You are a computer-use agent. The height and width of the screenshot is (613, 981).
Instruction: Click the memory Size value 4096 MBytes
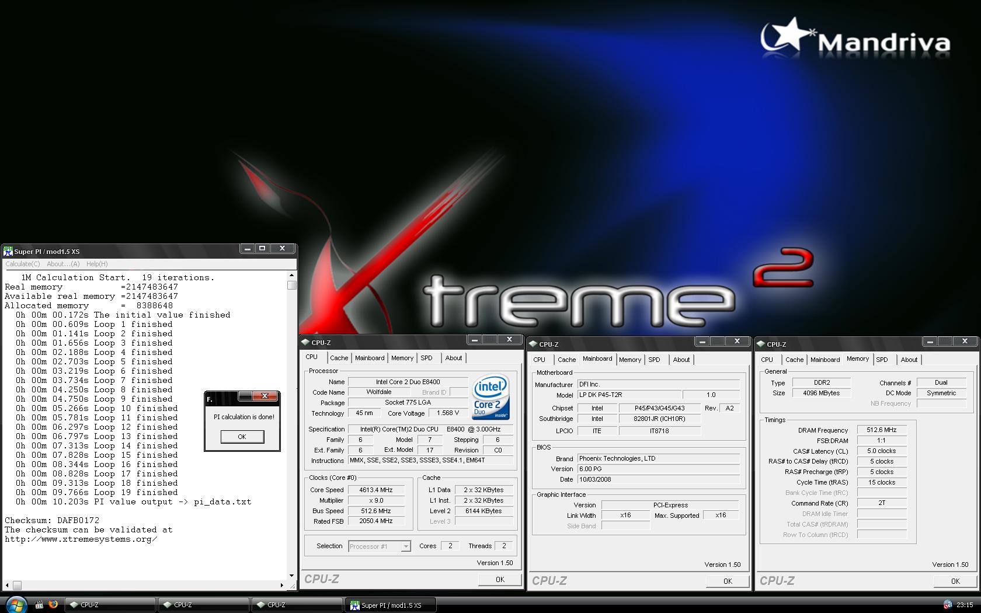click(822, 393)
